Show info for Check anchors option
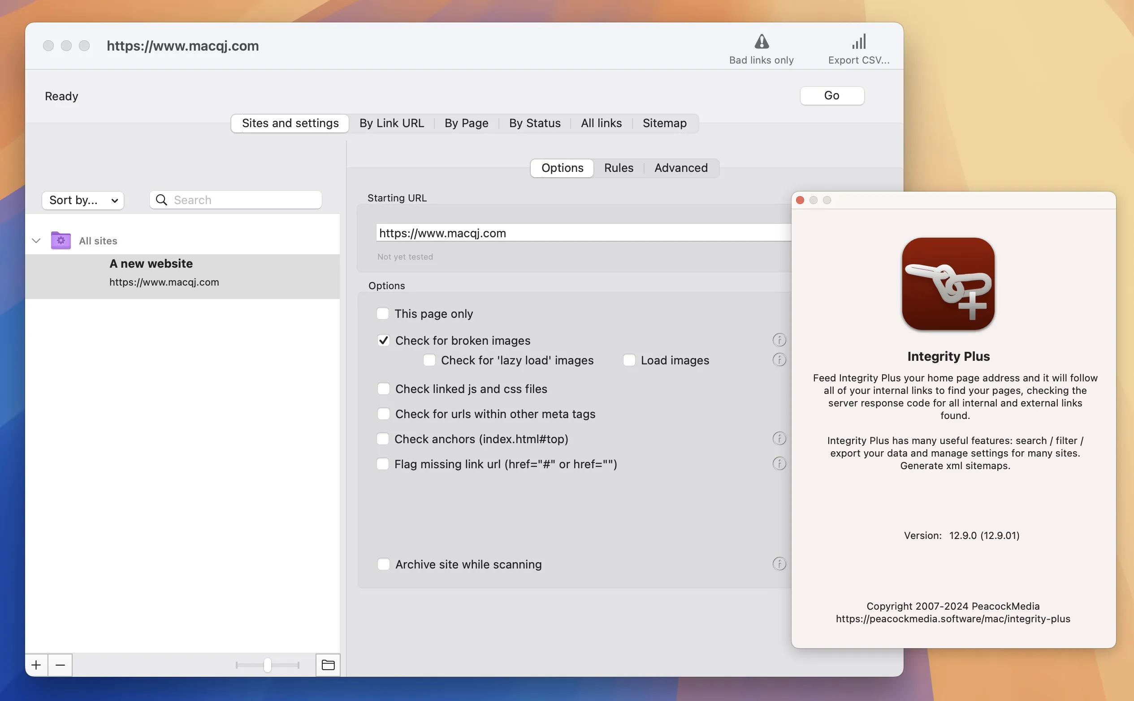This screenshot has width=1134, height=701. point(779,439)
